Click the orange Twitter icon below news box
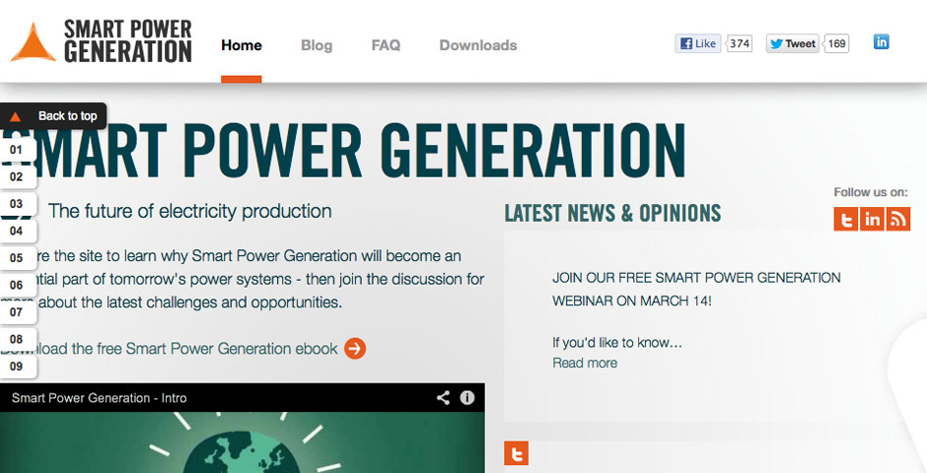Screen dimensions: 927x473 tap(516, 453)
